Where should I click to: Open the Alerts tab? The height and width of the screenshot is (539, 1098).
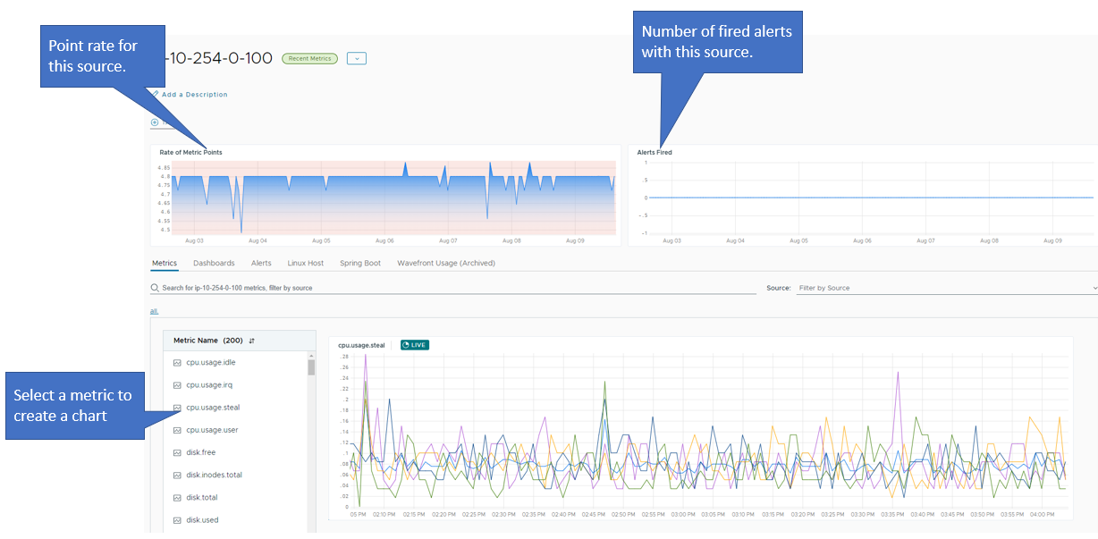click(x=261, y=263)
